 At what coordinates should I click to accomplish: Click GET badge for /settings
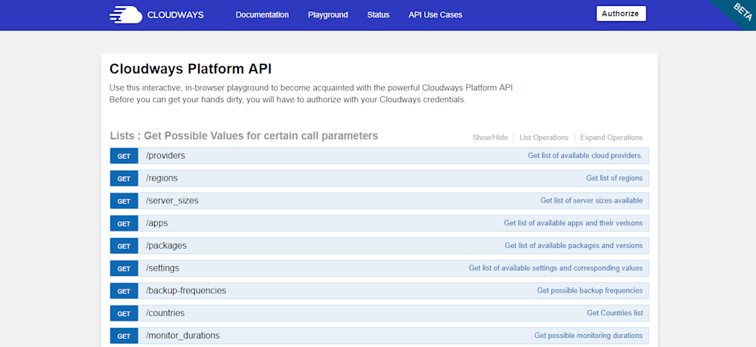(x=124, y=268)
